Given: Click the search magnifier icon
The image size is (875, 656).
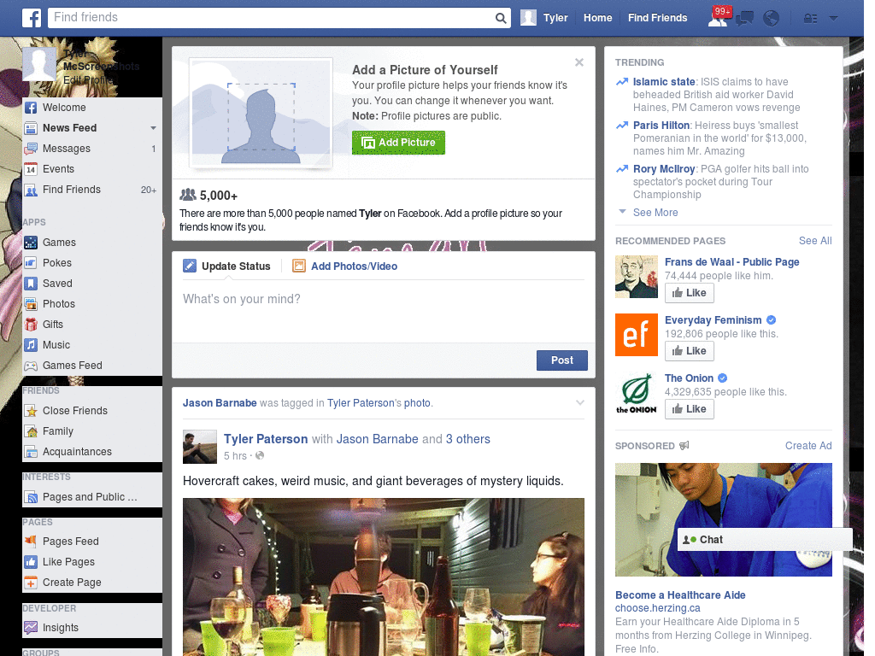Looking at the screenshot, I should pyautogui.click(x=501, y=18).
